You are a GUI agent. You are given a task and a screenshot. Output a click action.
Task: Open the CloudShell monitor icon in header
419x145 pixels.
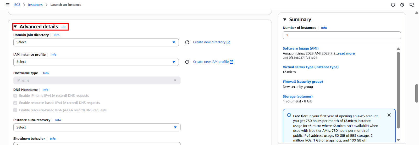412,5
